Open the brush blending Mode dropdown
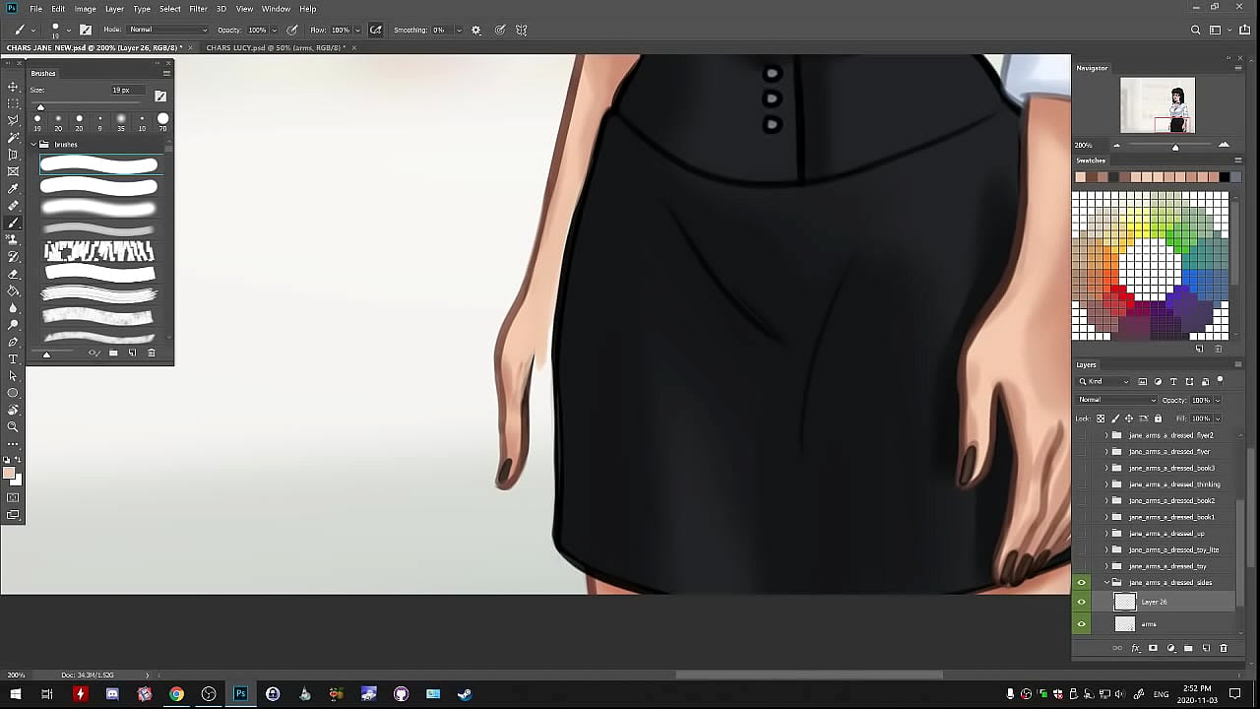The height and width of the screenshot is (709, 1260). tap(168, 30)
